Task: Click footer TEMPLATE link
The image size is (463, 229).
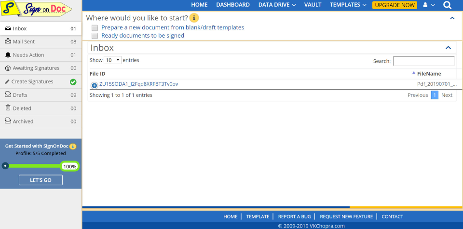Action: pyautogui.click(x=258, y=216)
